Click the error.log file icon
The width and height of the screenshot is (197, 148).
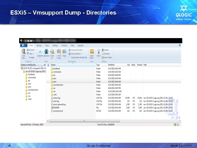coord(52,101)
